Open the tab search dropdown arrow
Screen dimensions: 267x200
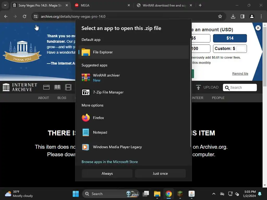(x=5, y=5)
